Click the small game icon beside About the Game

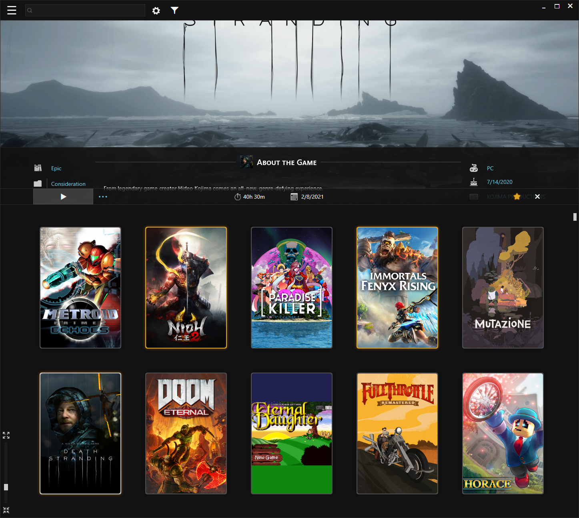pos(246,162)
